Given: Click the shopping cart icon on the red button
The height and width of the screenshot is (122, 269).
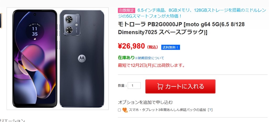Looking at the screenshot, I should point(160,86).
